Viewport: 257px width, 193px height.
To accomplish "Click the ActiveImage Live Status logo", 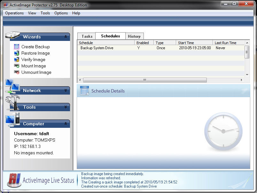I will tap(14, 181).
